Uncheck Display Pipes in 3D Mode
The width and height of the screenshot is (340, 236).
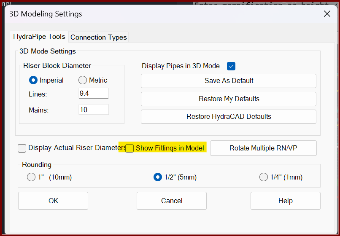tap(231, 66)
